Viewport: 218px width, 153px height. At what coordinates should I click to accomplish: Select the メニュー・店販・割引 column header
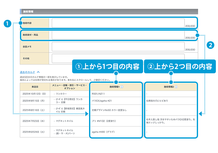pos(69,87)
